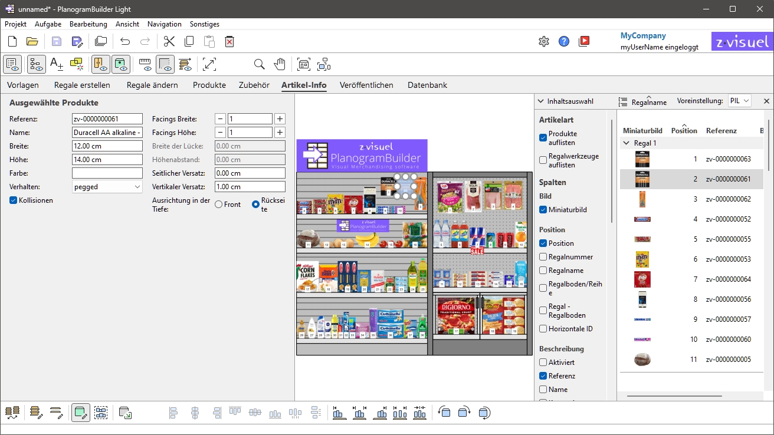This screenshot has width=774, height=435.
Task: Click the Save As disk-with-pencil icon
Action: [77, 41]
